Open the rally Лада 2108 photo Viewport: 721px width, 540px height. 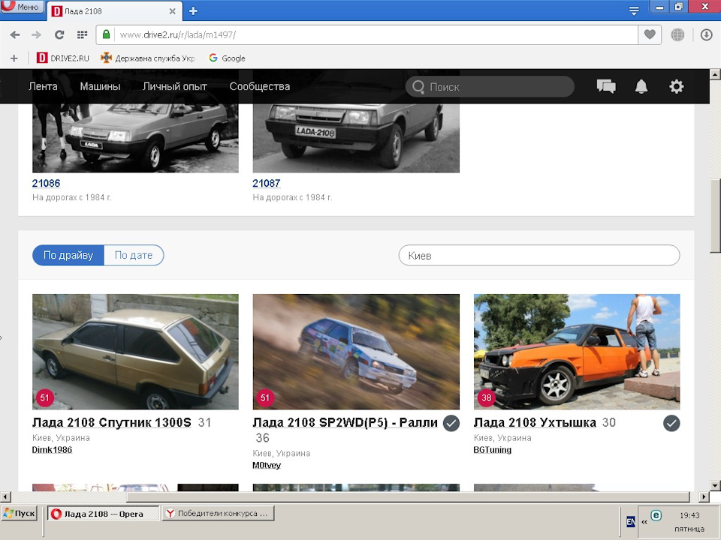[356, 352]
